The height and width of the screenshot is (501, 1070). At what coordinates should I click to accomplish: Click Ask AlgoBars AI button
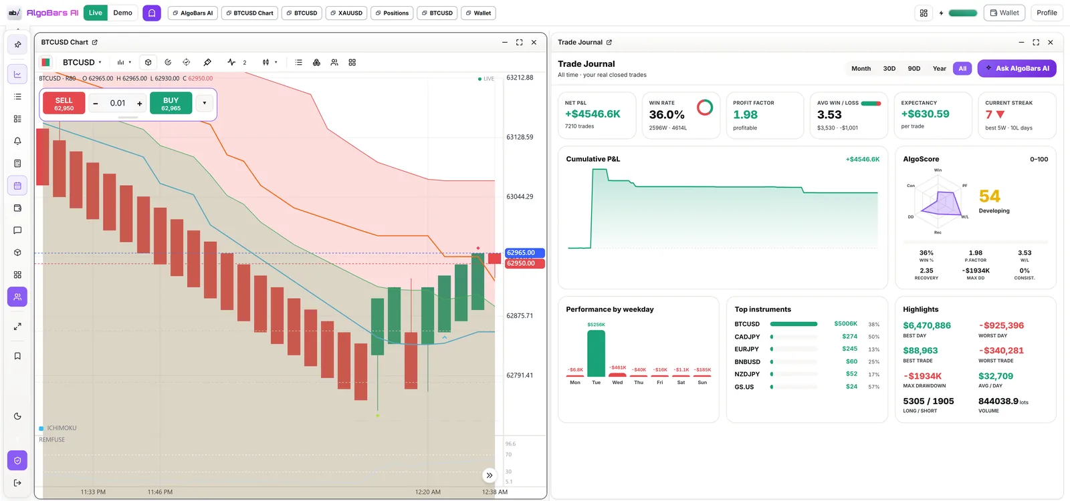click(1017, 68)
